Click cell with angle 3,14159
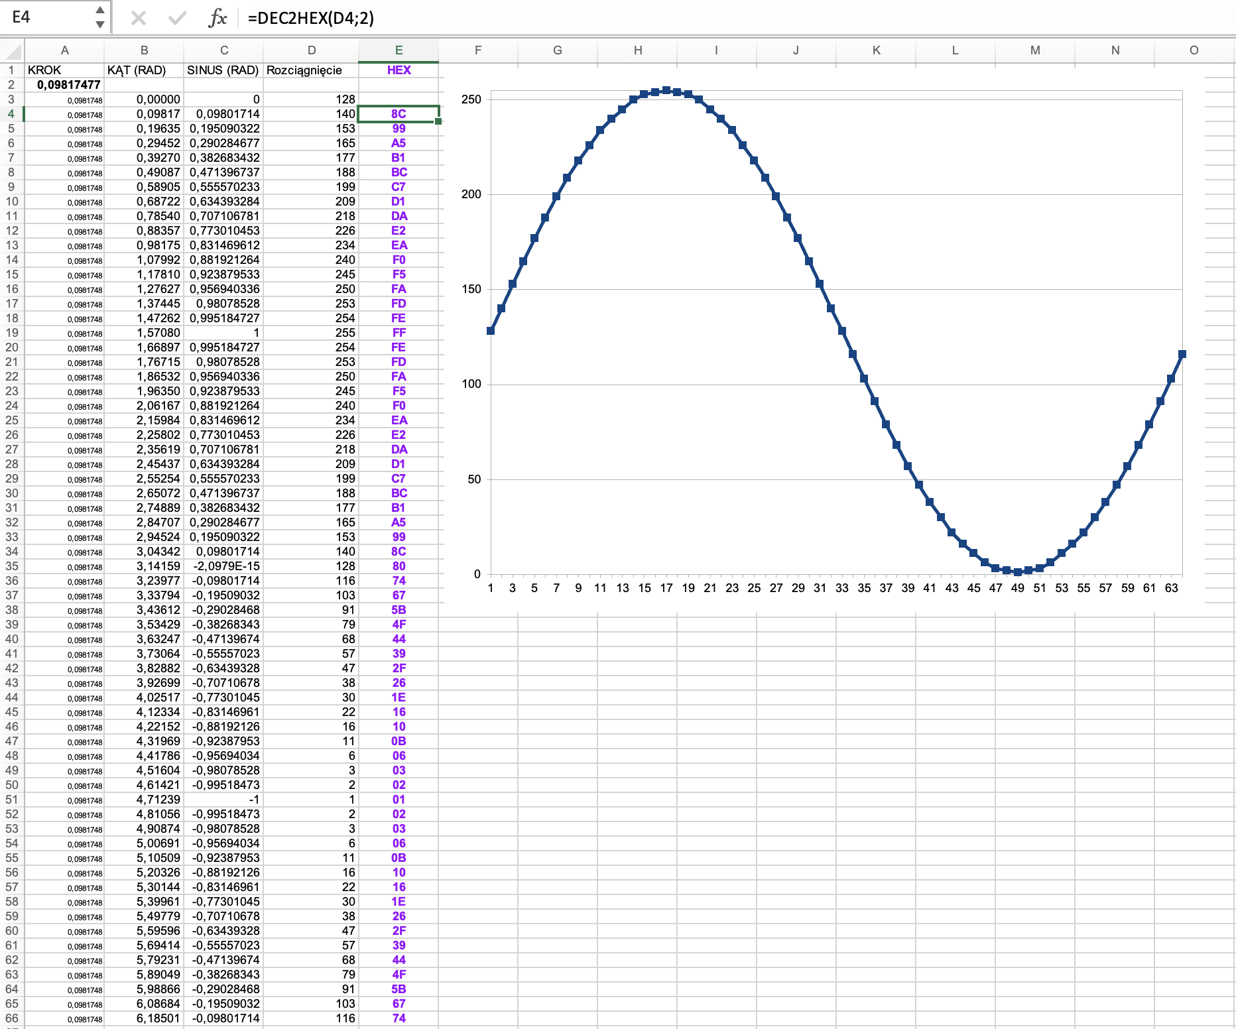The image size is (1236, 1029). click(144, 566)
